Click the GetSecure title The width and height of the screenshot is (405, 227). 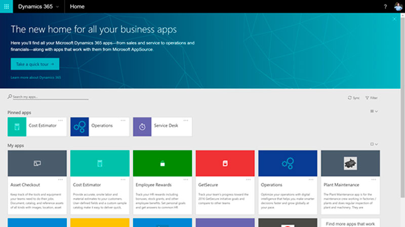pos(208,185)
